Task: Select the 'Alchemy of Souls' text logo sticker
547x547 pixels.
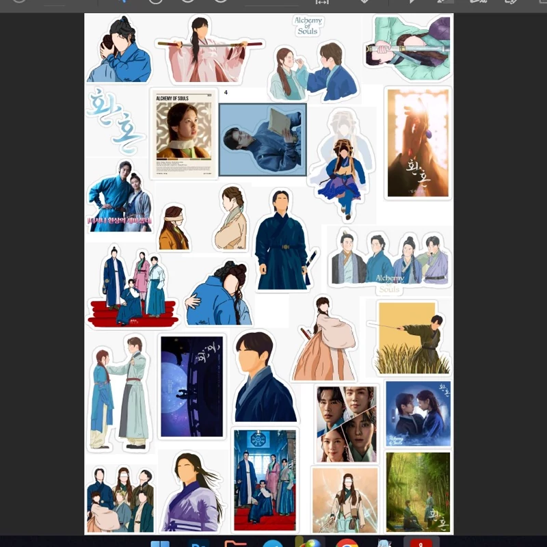Action: click(307, 26)
